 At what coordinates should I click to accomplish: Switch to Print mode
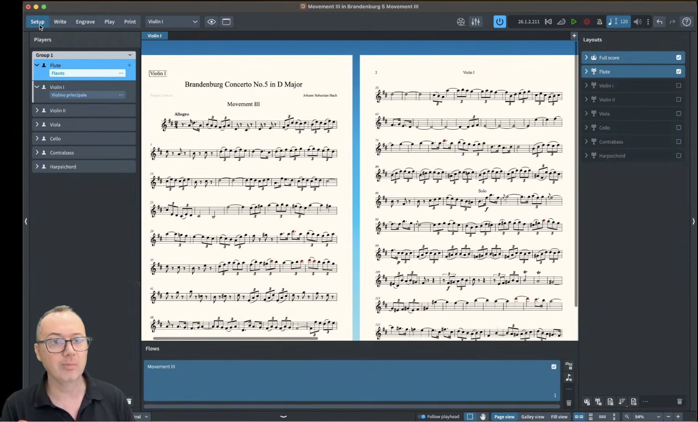[130, 22]
